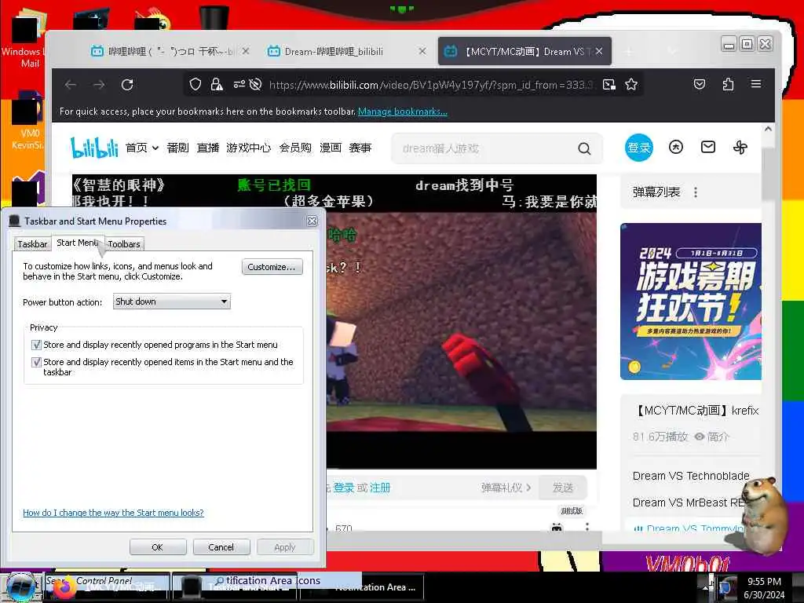Switch to the Toolbars tab
The image size is (804, 603).
[124, 244]
